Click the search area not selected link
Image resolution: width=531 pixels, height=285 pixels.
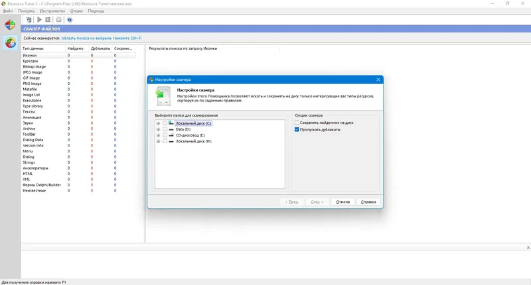[x=102, y=38]
